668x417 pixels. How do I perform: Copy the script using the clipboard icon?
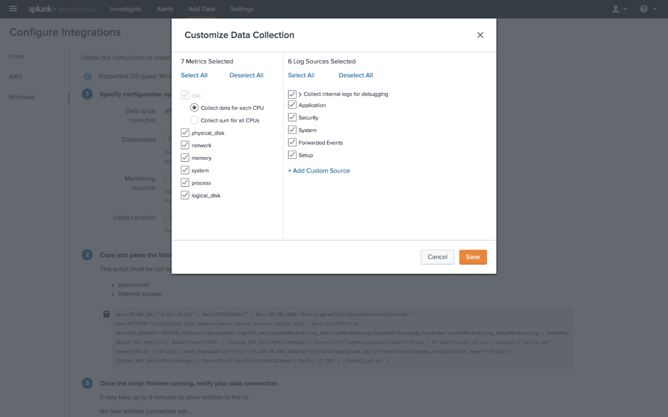tap(106, 313)
